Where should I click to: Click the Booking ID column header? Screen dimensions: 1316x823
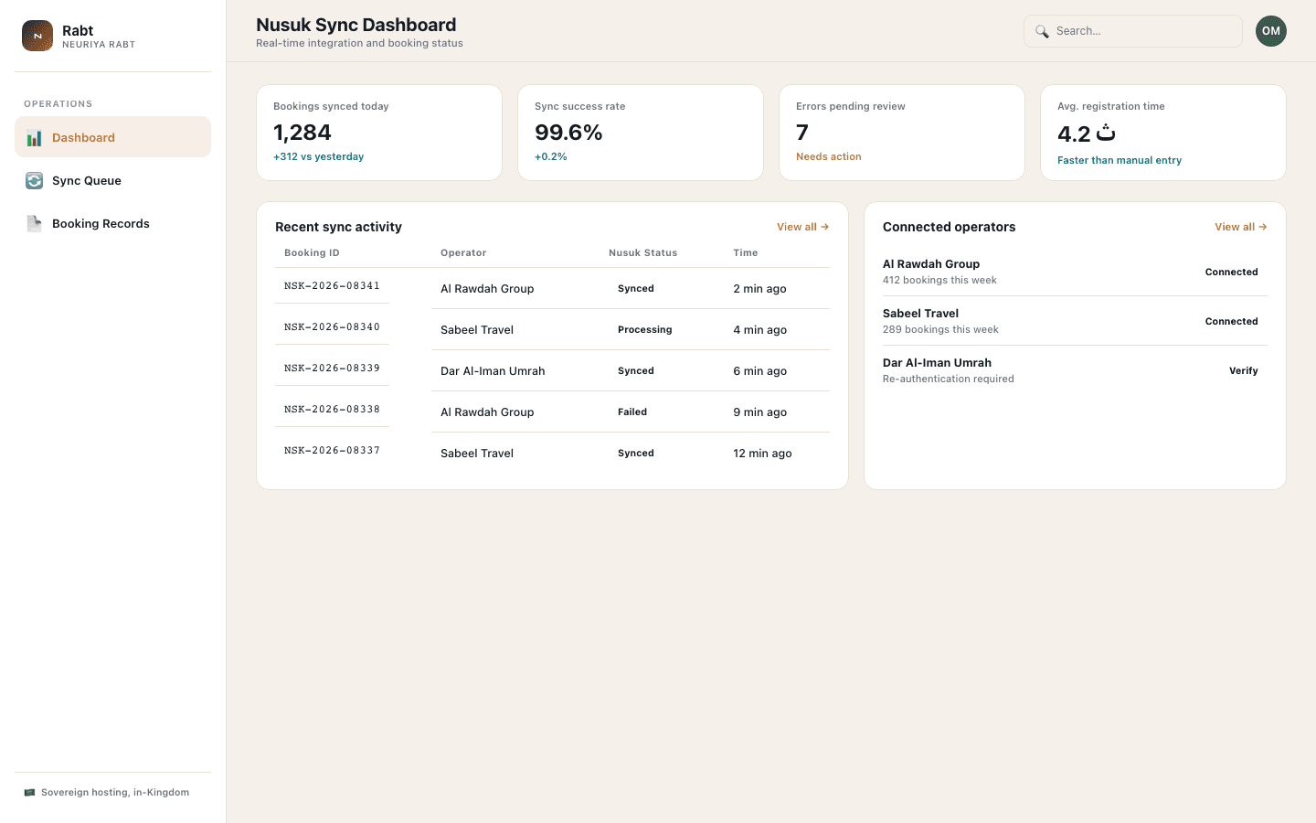click(x=312, y=252)
